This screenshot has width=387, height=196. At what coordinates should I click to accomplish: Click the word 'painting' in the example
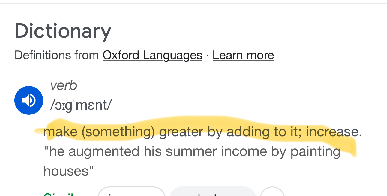pyautogui.click(x=315, y=151)
